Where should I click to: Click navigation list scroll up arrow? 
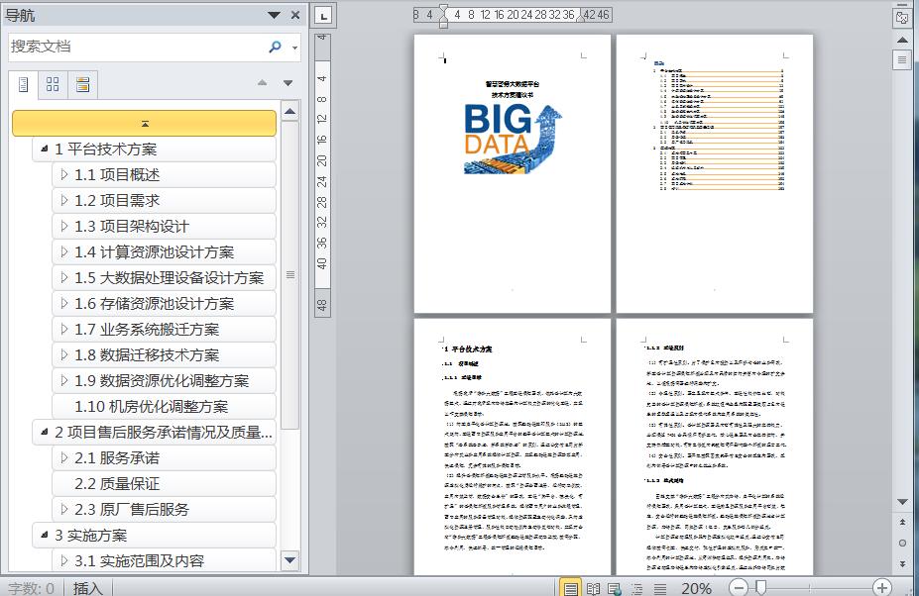point(290,111)
